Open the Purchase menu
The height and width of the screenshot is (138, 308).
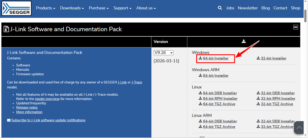pyautogui.click(x=99, y=8)
